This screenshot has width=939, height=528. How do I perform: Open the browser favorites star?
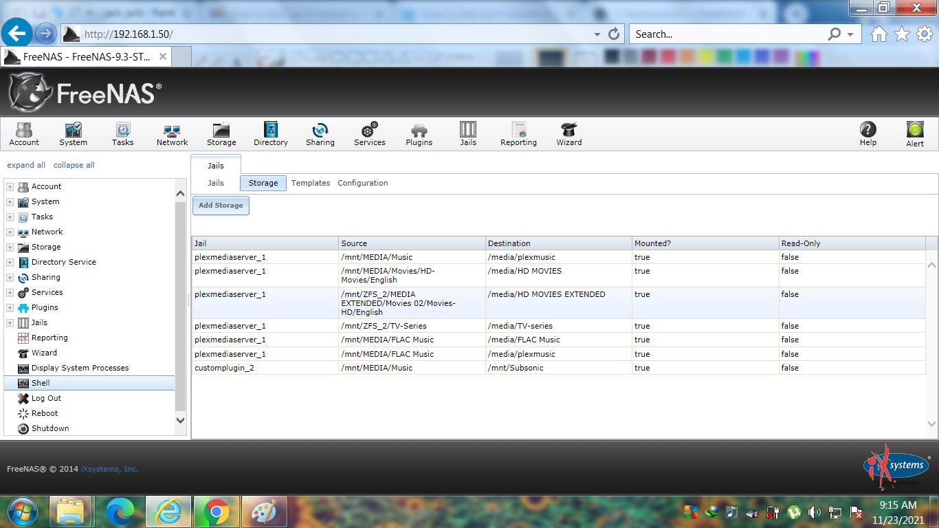click(902, 34)
